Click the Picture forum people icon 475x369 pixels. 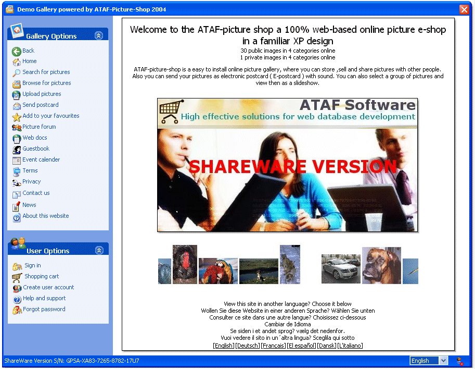16,128
